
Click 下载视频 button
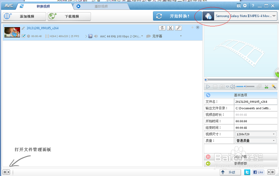69,16
